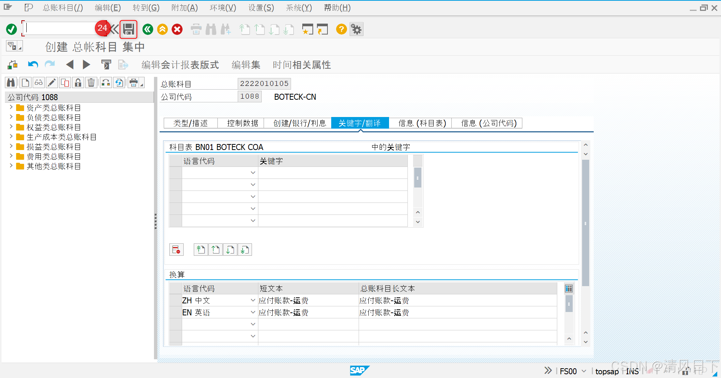Click 编辑会计报表版式 button
Viewport: 721px width, 378px height.
point(180,65)
